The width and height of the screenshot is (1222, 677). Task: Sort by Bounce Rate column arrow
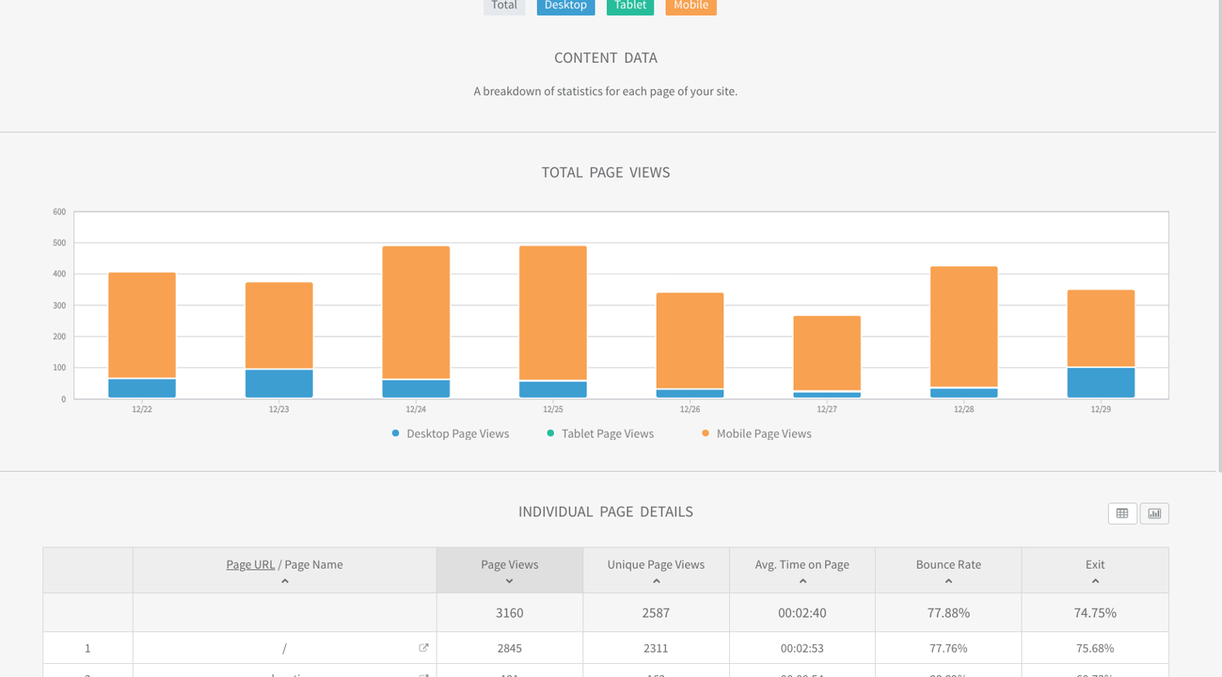coord(948,582)
